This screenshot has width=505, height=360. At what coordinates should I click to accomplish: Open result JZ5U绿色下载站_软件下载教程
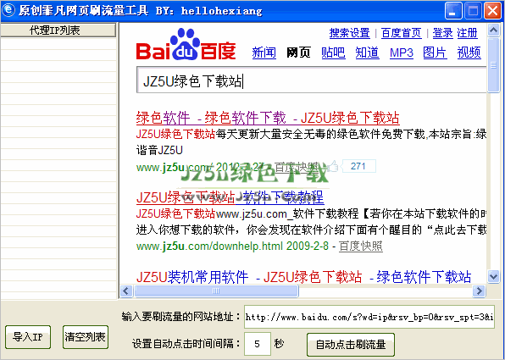coord(230,197)
